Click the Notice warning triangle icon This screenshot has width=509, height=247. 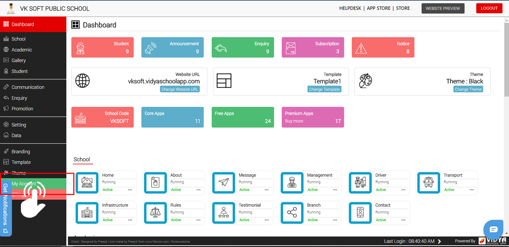(361, 48)
